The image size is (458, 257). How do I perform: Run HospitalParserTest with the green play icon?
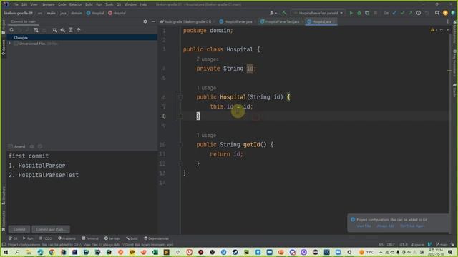(351, 13)
